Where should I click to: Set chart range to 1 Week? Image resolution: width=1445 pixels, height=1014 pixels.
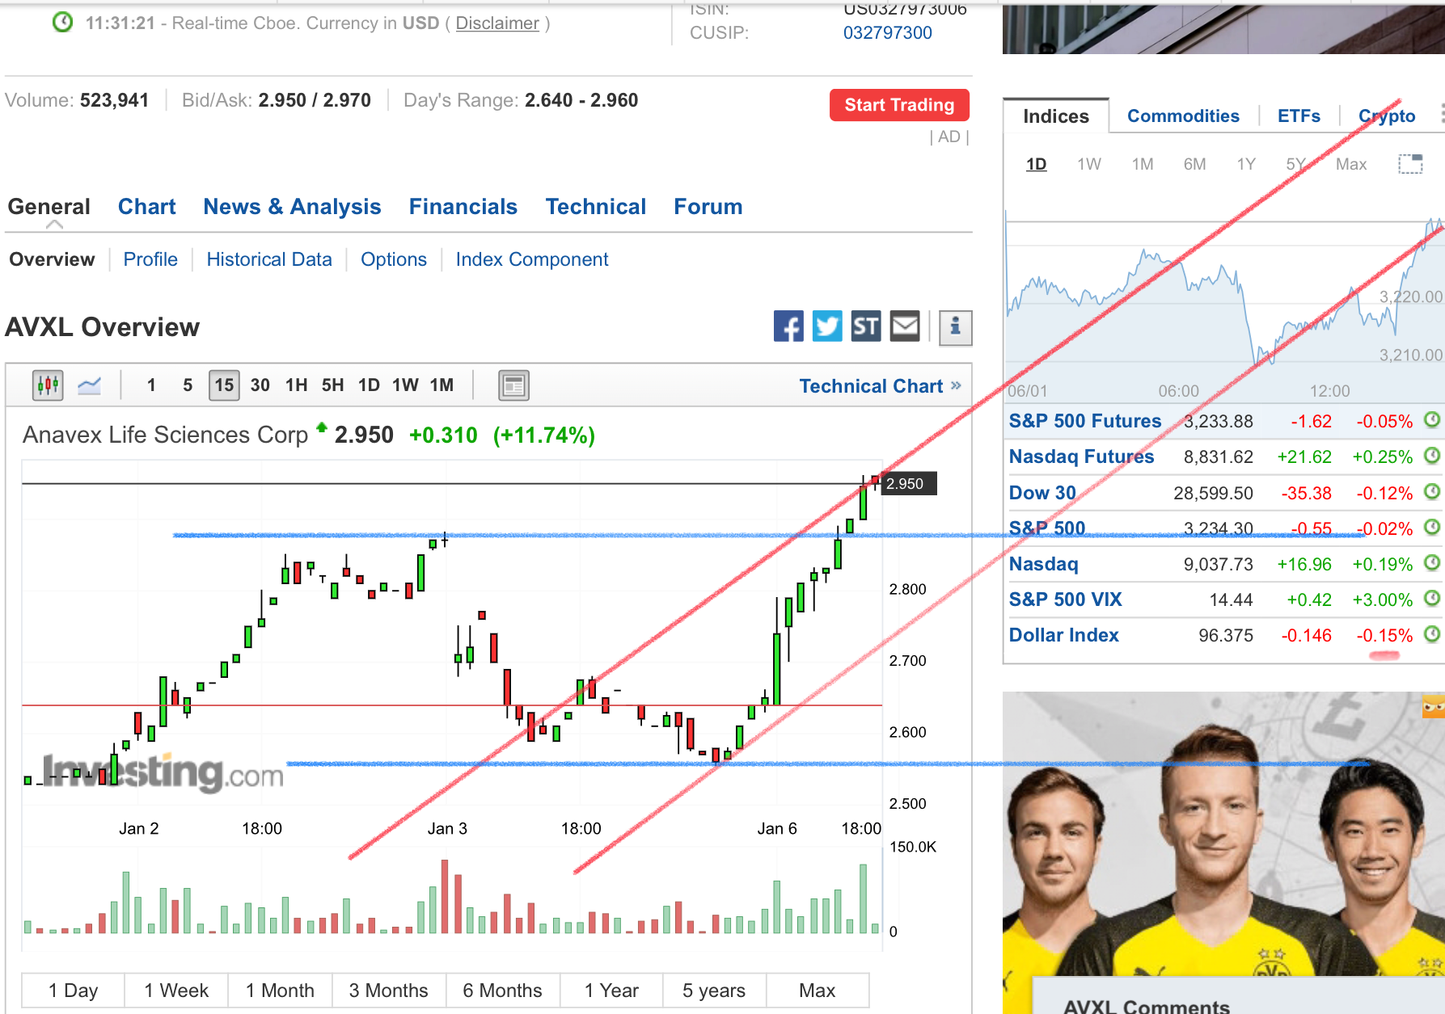click(x=176, y=990)
